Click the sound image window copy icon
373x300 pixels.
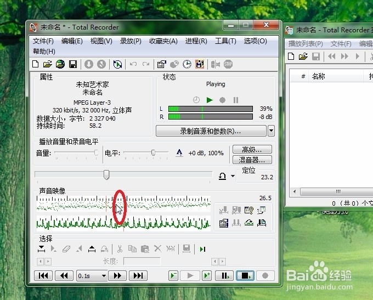pos(262,210)
